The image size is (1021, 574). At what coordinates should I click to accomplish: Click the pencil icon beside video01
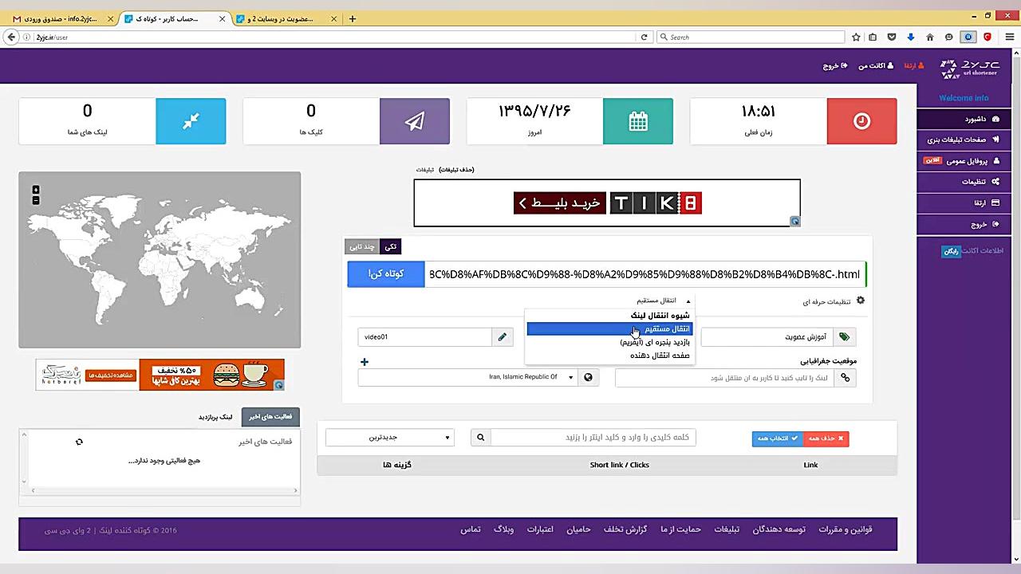502,337
